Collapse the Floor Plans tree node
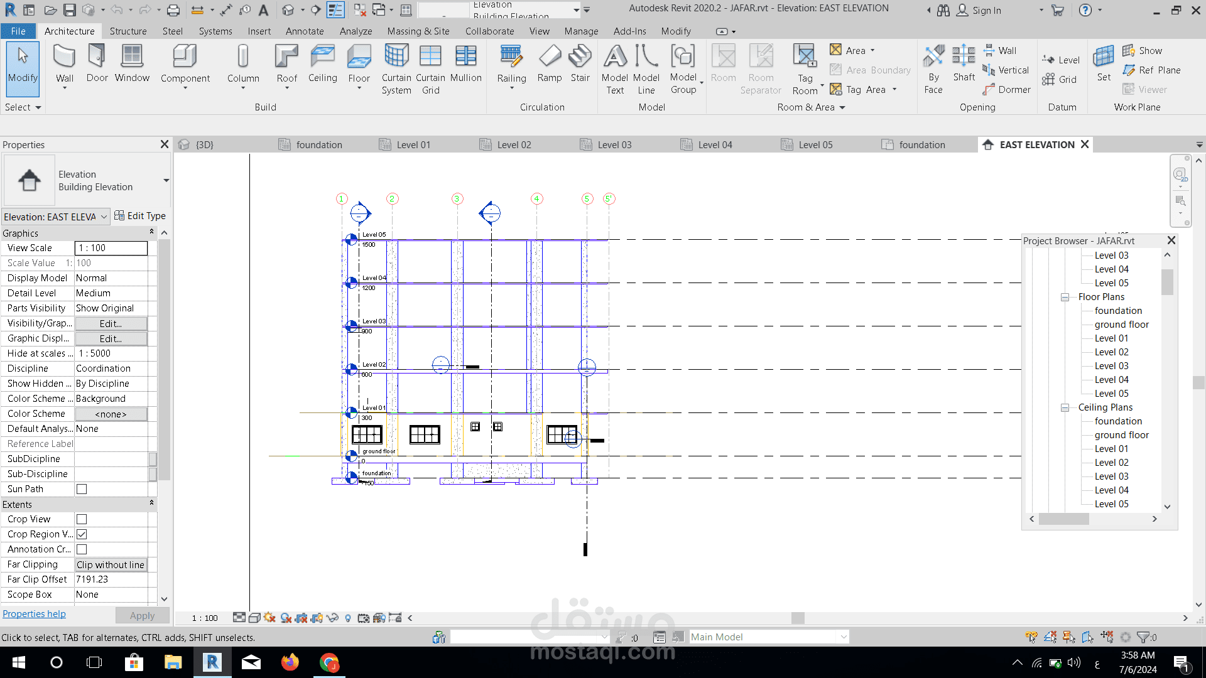Screen dimensions: 1206x678 pos(1065,297)
